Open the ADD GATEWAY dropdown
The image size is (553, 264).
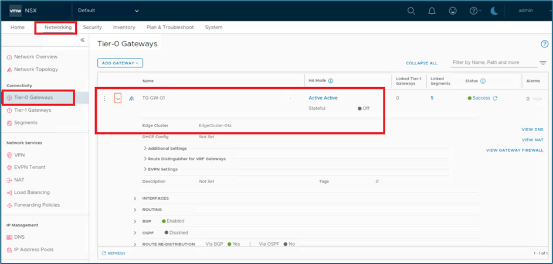(x=120, y=63)
